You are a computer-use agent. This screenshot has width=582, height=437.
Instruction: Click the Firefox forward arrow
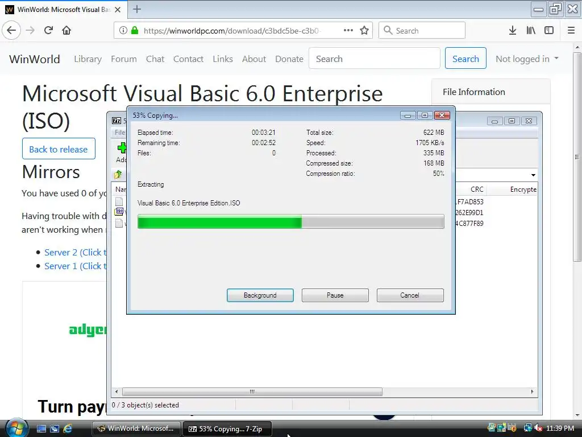[31, 31]
